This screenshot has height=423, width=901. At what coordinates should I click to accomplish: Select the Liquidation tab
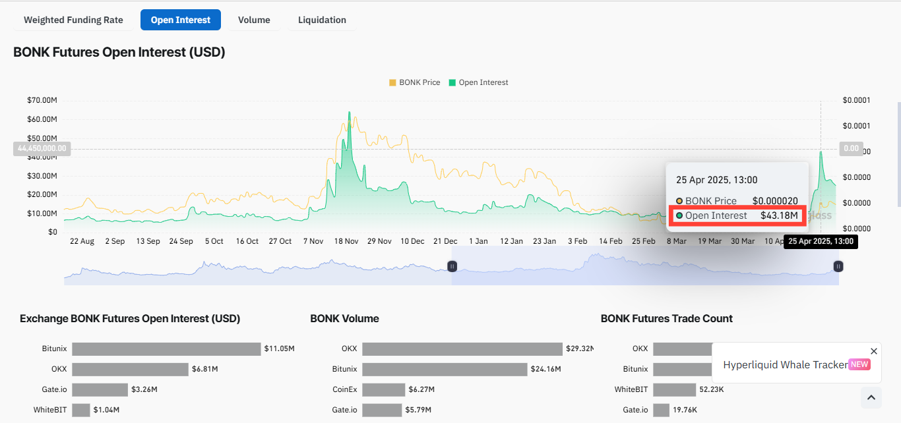322,20
